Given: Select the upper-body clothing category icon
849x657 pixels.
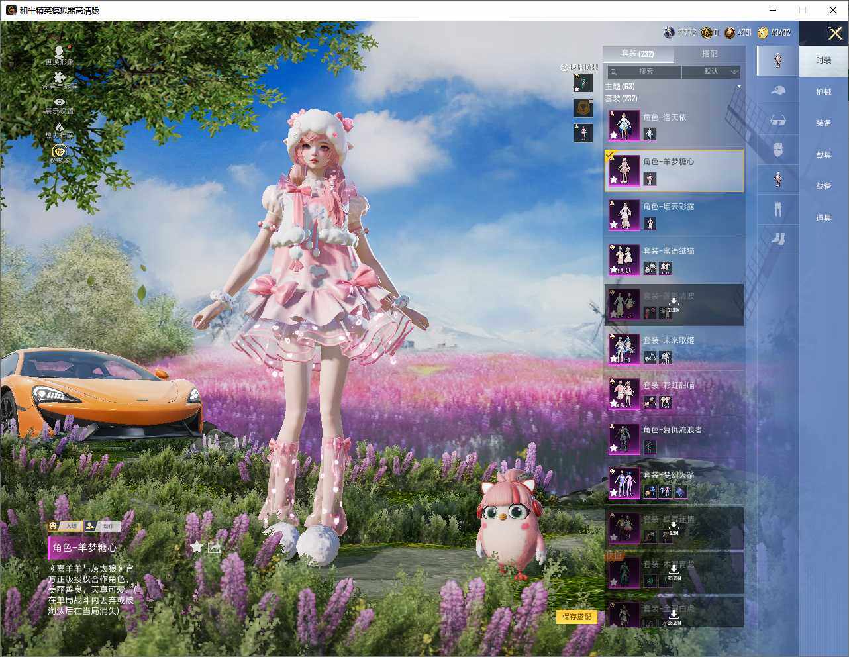Looking at the screenshot, I should (778, 179).
